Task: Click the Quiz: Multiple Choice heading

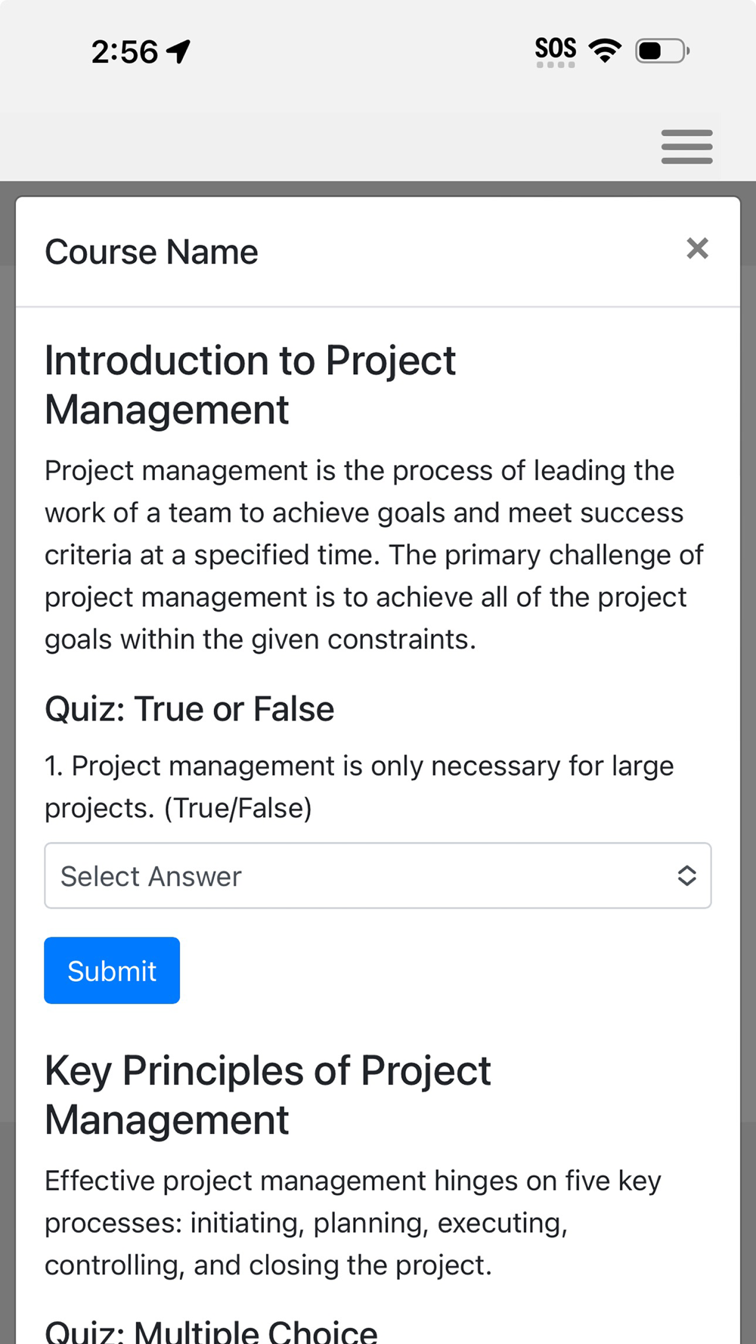Action: point(211,1330)
